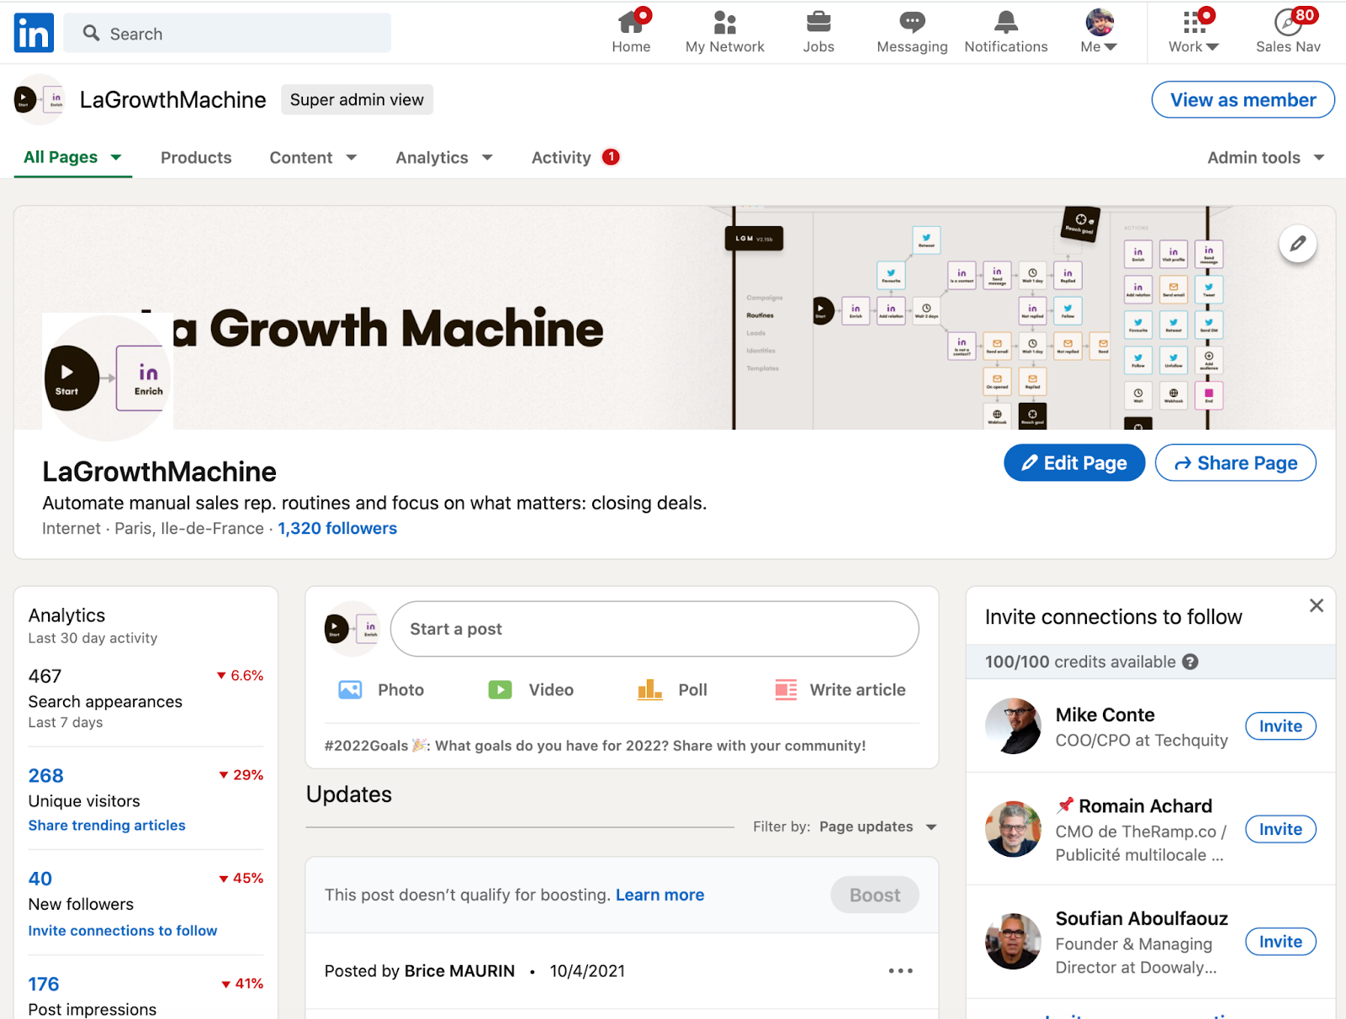Viewport: 1346px width, 1019px height.
Task: Open the 268 unique visitors stat
Action: [x=46, y=776]
